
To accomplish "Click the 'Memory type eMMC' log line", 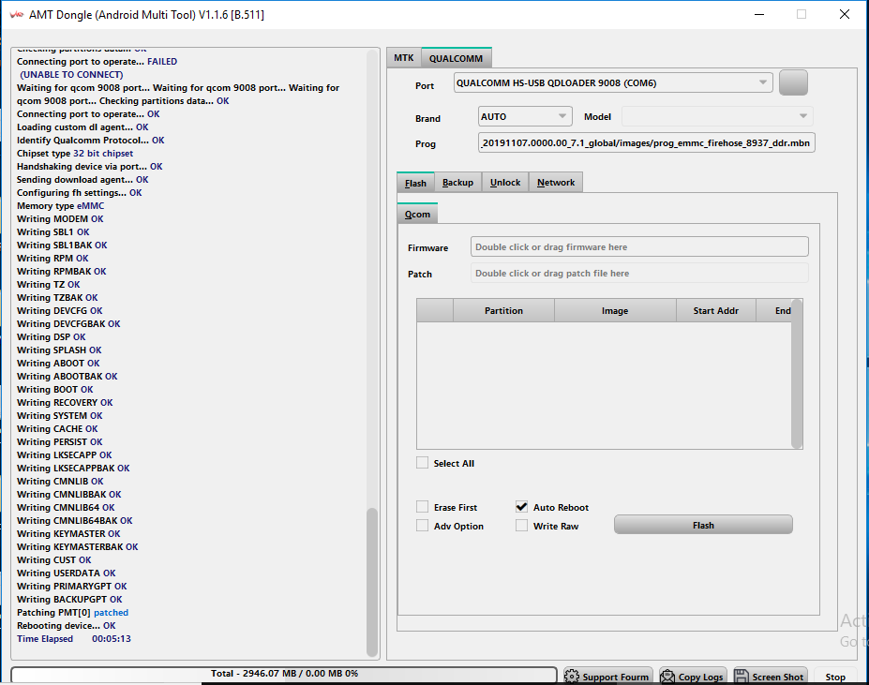I will [x=60, y=205].
